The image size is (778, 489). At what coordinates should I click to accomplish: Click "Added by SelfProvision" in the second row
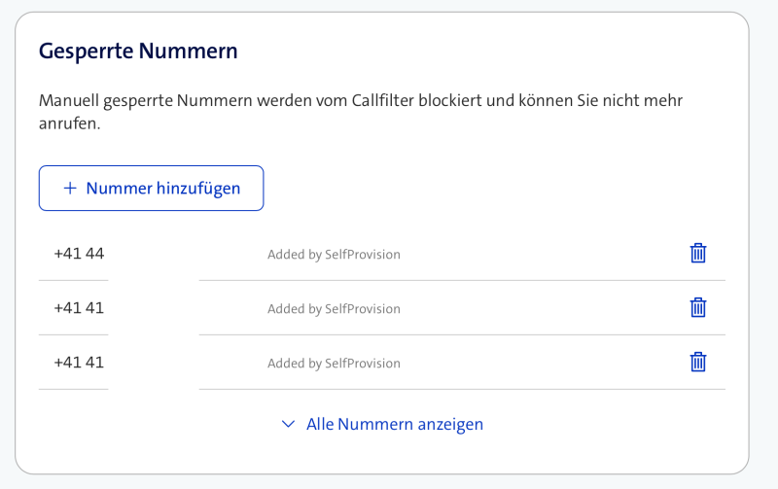point(334,309)
